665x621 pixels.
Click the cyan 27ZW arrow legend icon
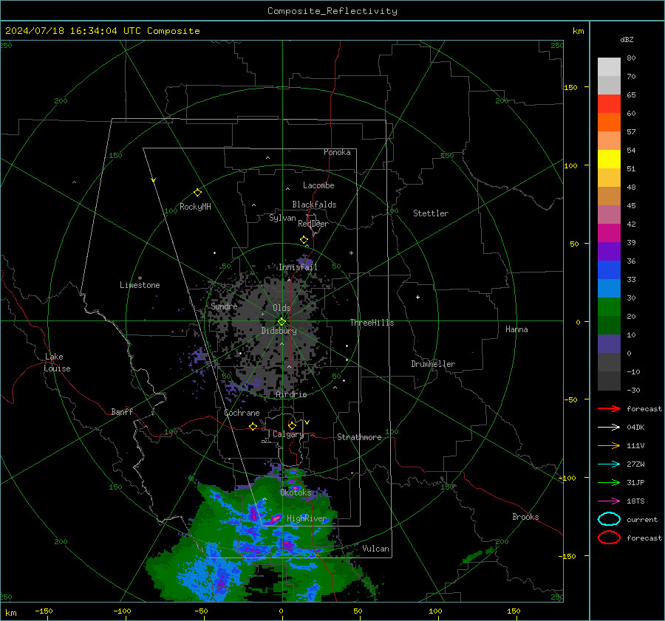click(609, 464)
